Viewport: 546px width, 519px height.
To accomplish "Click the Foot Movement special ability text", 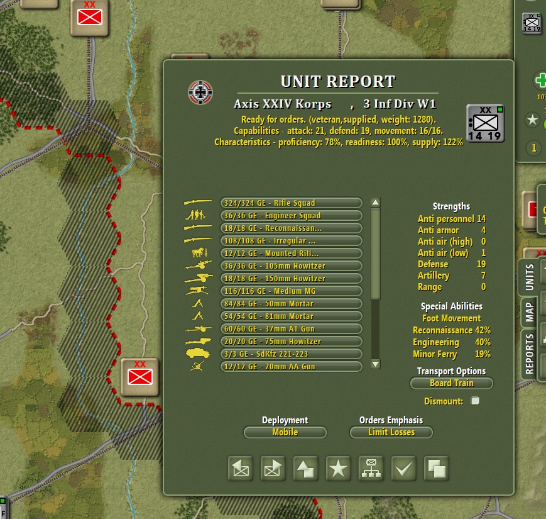I will pyautogui.click(x=452, y=318).
